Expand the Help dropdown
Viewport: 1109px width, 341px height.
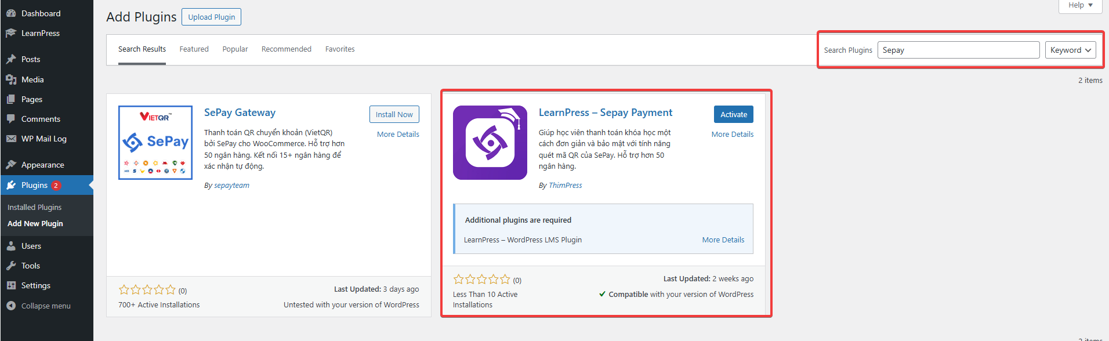1080,5
